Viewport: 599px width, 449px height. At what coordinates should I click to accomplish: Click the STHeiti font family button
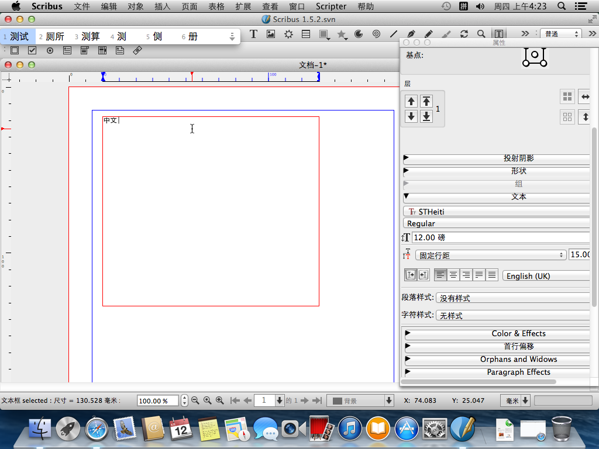[x=497, y=212]
